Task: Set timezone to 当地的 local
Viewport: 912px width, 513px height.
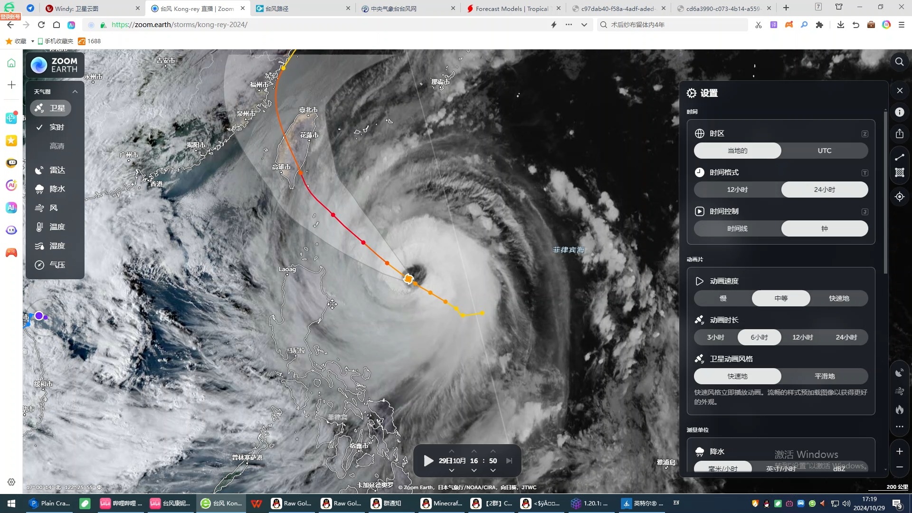Action: [x=737, y=151]
